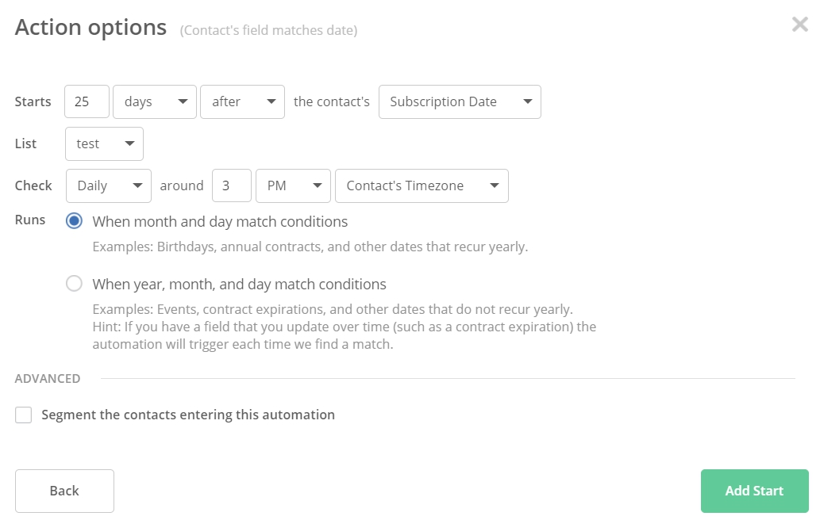820x520 pixels.
Task: Click the Examples: Events, contract expirations text
Action: [333, 310]
